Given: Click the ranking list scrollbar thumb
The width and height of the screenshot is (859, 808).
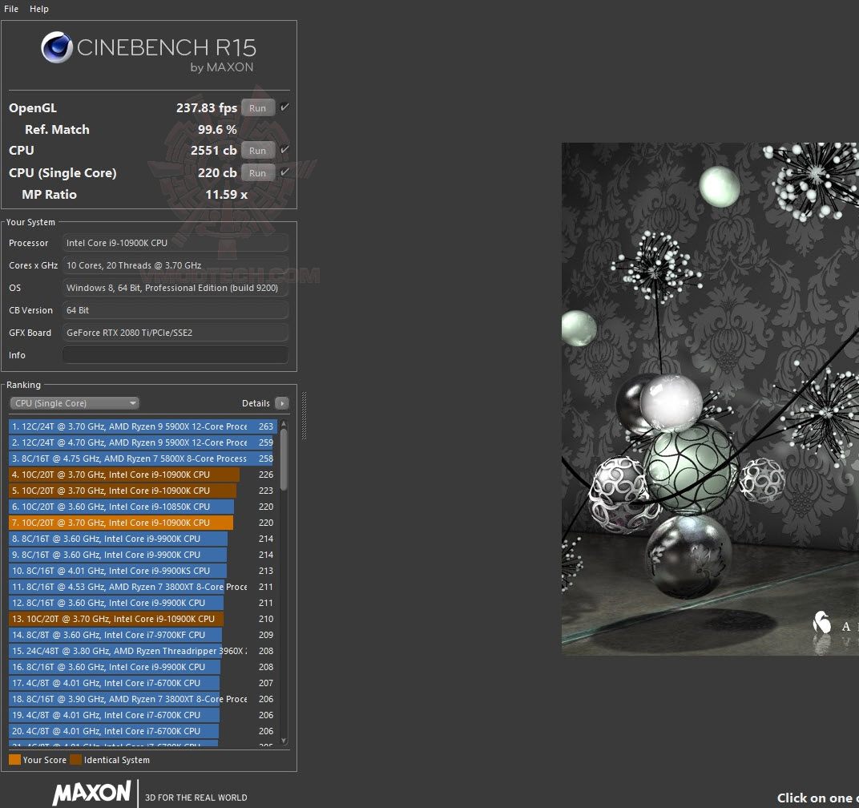Looking at the screenshot, I should [284, 459].
